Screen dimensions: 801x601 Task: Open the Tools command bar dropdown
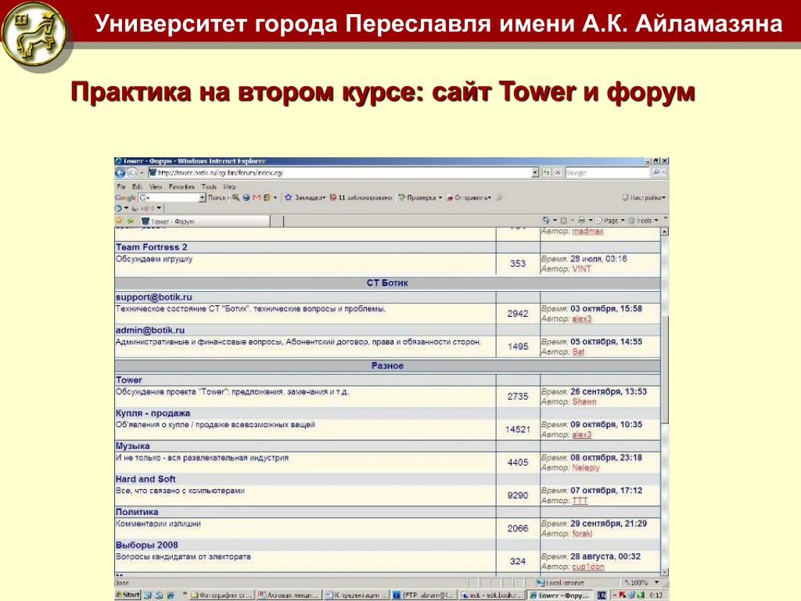(x=645, y=220)
